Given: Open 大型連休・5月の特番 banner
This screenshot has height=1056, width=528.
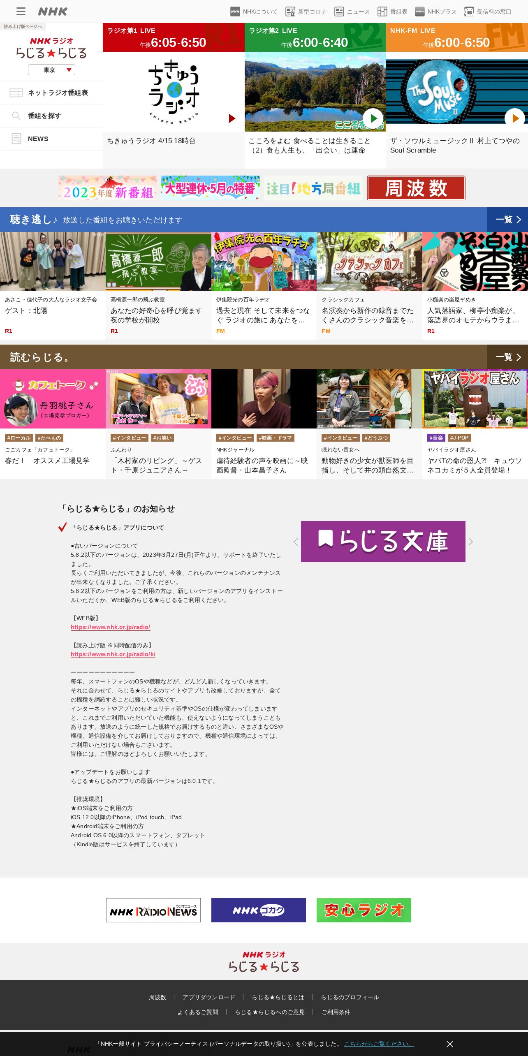Looking at the screenshot, I should (211, 188).
